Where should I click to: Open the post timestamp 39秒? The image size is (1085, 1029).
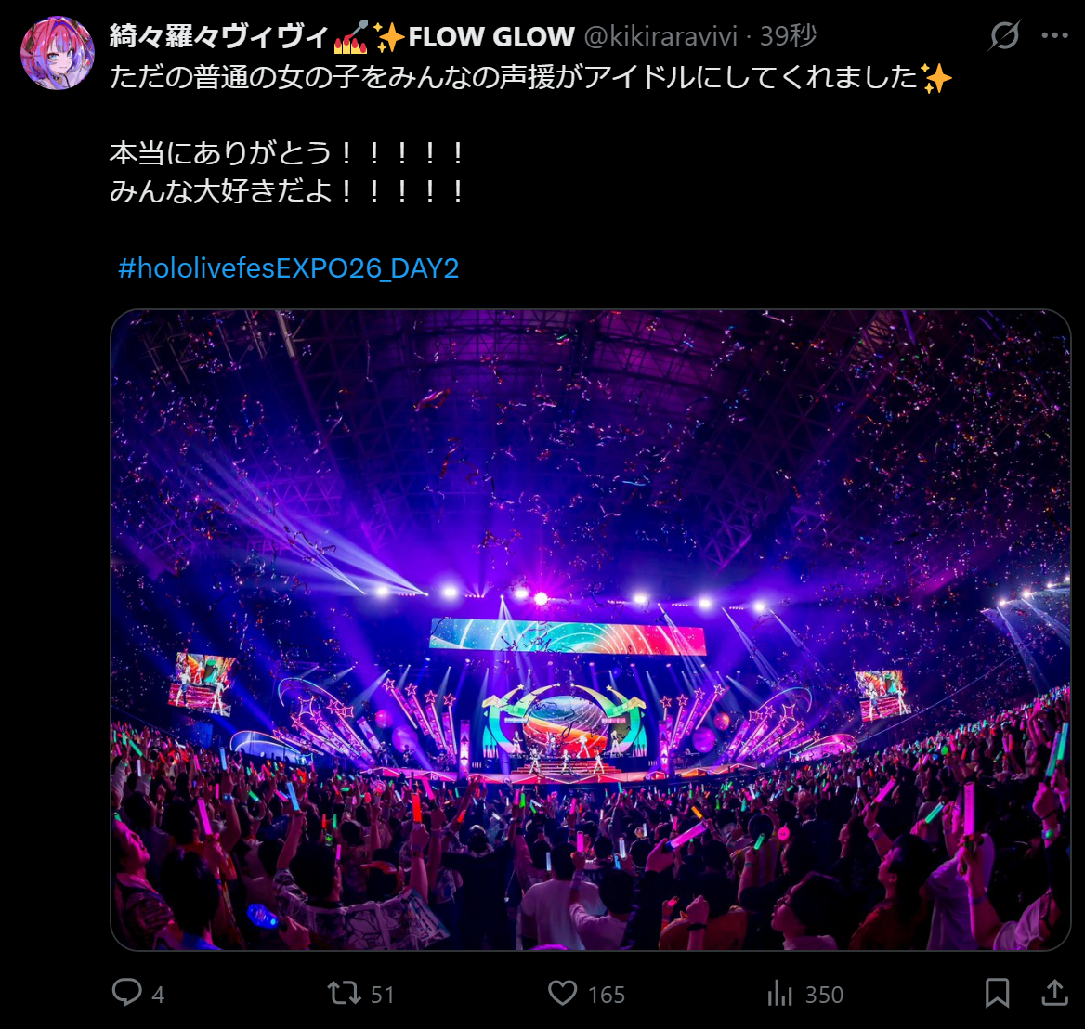pyautogui.click(x=788, y=36)
